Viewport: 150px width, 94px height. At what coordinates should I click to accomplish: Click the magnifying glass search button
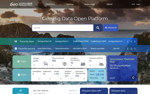point(98,28)
